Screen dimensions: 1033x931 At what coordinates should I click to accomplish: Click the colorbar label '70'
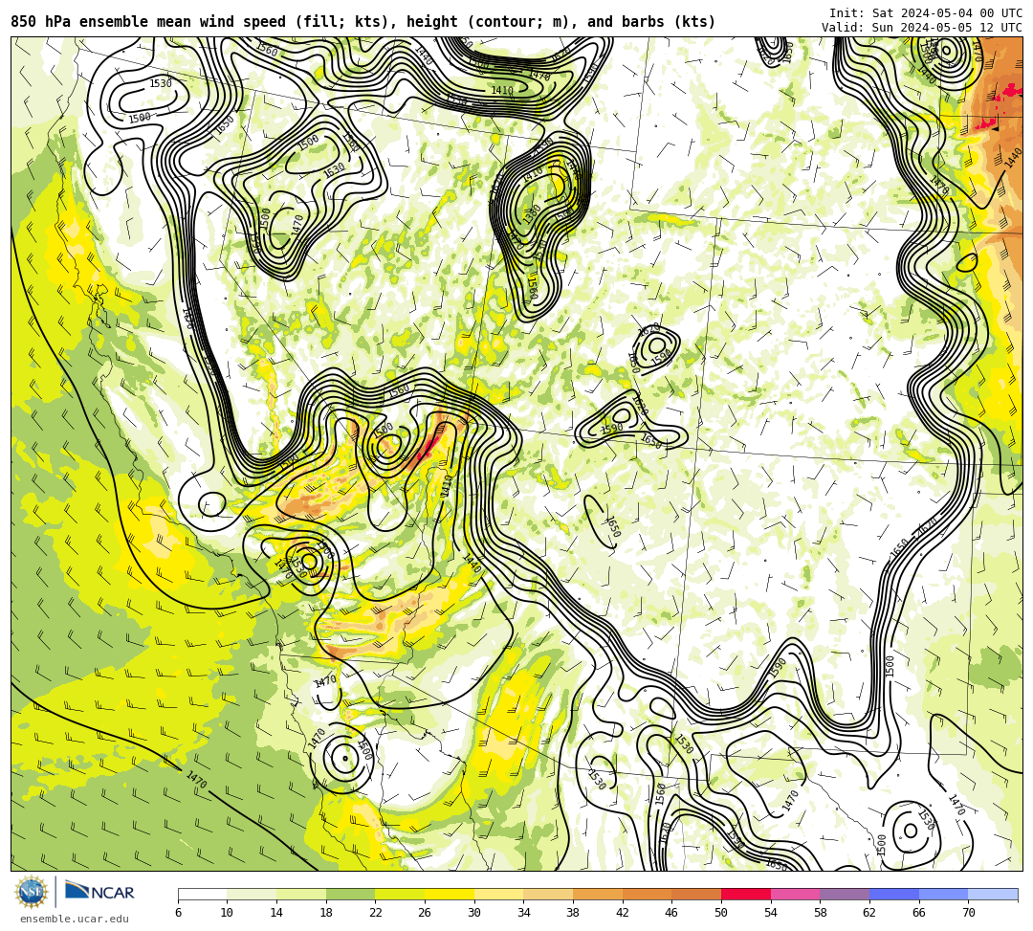(968, 913)
